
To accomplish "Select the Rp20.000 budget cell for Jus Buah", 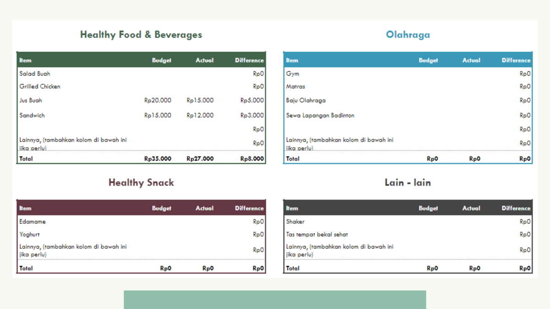I will (x=157, y=100).
